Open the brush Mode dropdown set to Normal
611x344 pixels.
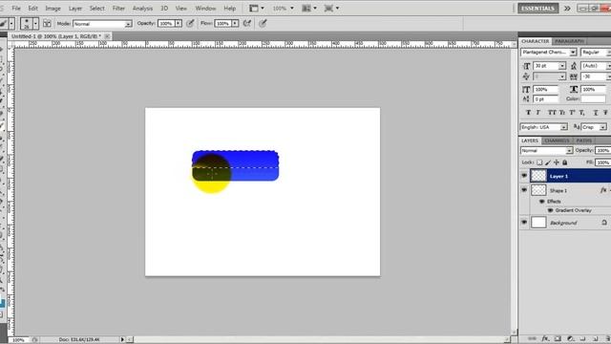pyautogui.click(x=102, y=24)
